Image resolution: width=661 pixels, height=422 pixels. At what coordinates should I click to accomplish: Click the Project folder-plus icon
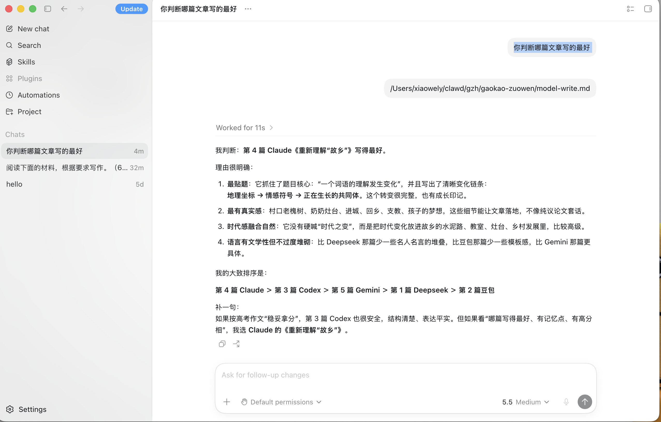[9, 112]
